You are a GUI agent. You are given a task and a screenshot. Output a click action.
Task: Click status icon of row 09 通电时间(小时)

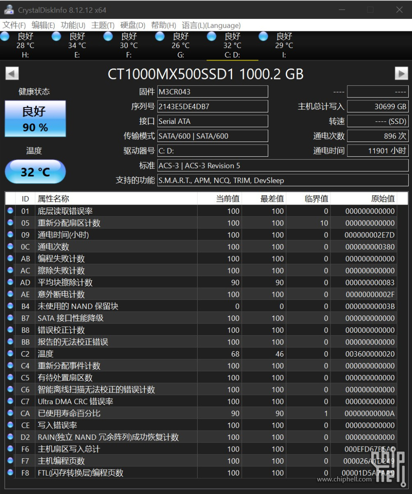[x=11, y=234]
